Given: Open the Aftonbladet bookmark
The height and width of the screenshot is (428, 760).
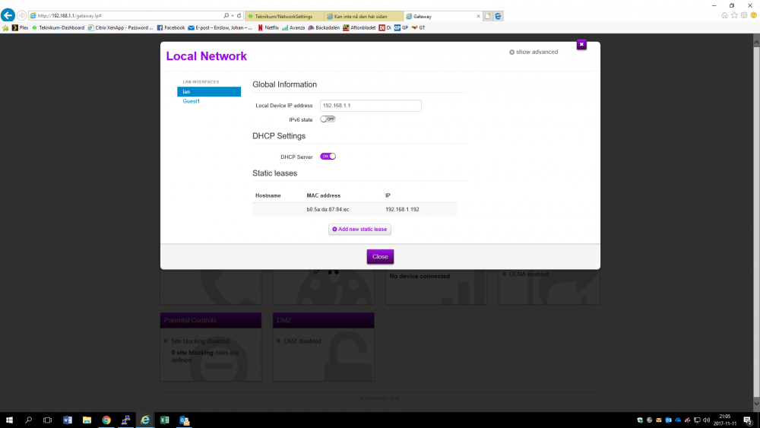Looking at the screenshot, I should (x=359, y=27).
